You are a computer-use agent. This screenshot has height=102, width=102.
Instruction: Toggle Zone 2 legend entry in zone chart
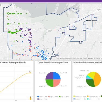[64, 97]
